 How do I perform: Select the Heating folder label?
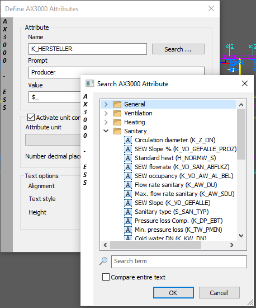click(135, 122)
